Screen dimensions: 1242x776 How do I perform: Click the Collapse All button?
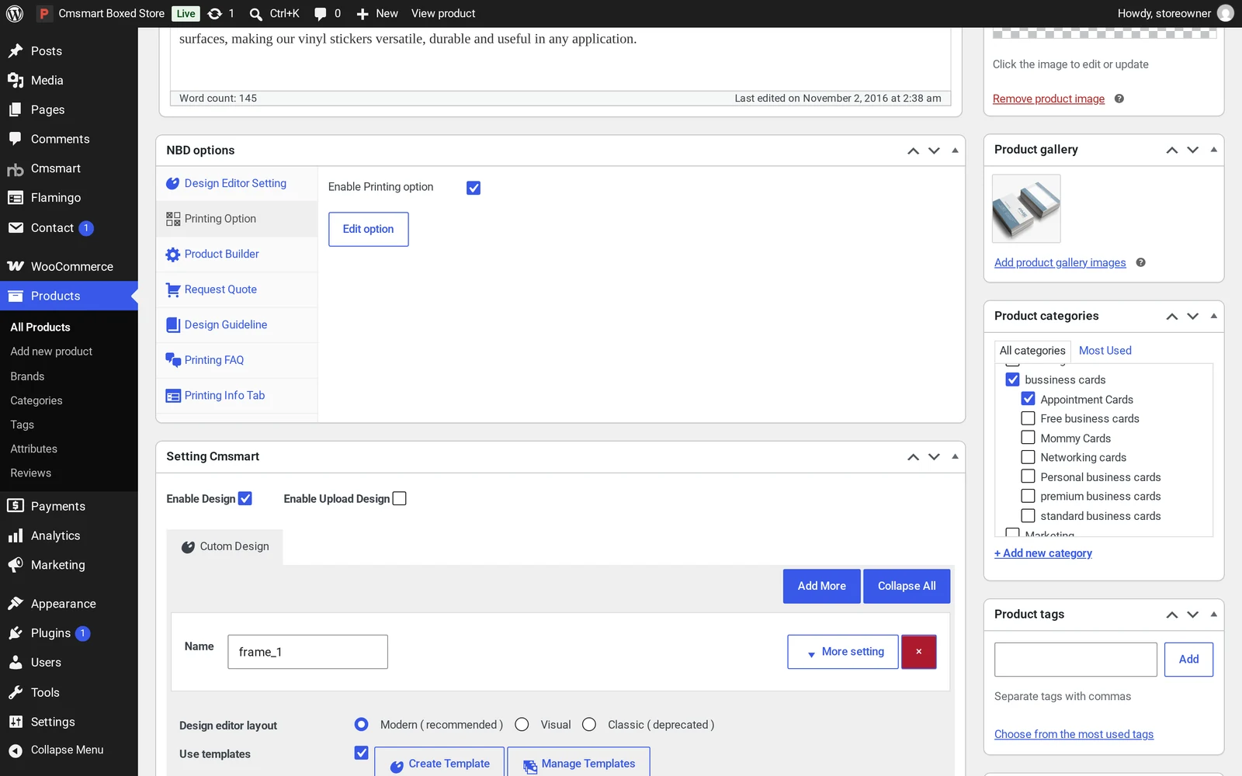pos(907,587)
